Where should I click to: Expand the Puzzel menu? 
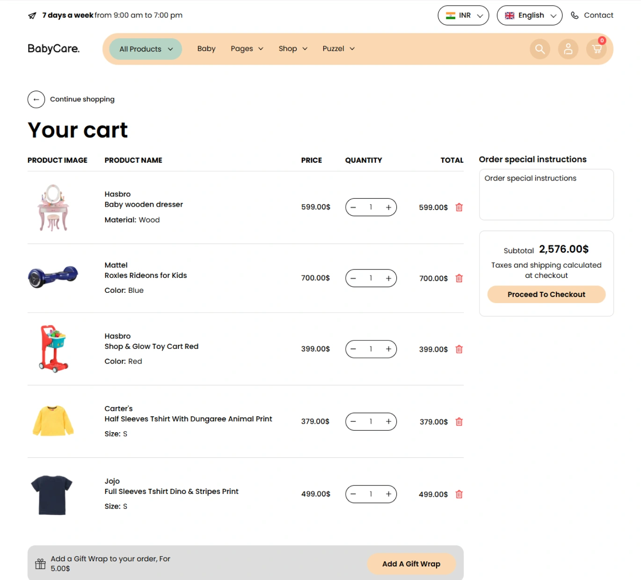point(338,49)
